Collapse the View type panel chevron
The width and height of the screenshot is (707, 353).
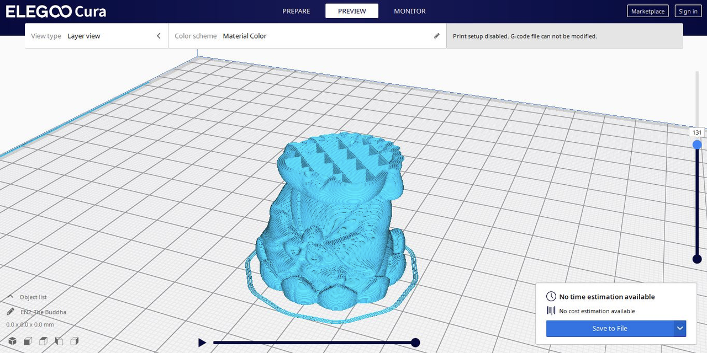(x=159, y=36)
